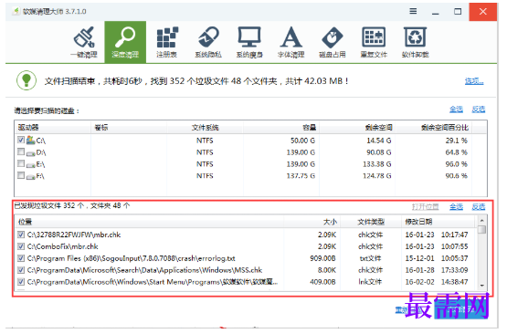This screenshot has height=334, width=507.
Task: Open the 注册表 registry cleaner
Action: click(167, 42)
